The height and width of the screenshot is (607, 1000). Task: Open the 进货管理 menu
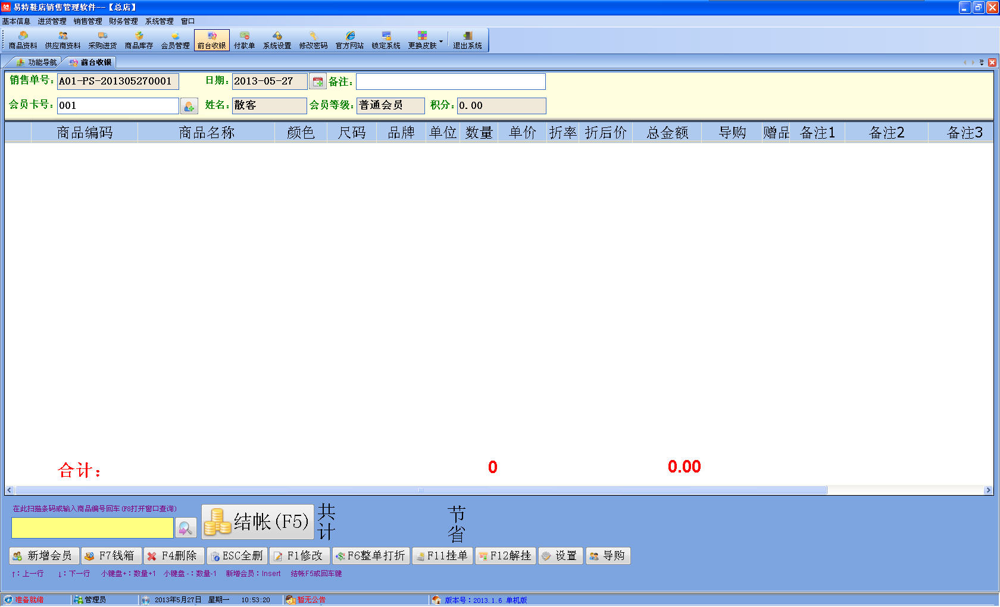52,21
